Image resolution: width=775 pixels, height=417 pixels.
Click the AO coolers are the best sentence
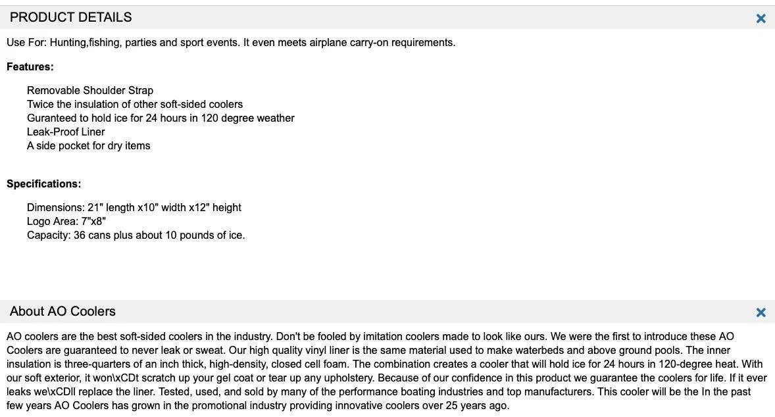(139, 337)
